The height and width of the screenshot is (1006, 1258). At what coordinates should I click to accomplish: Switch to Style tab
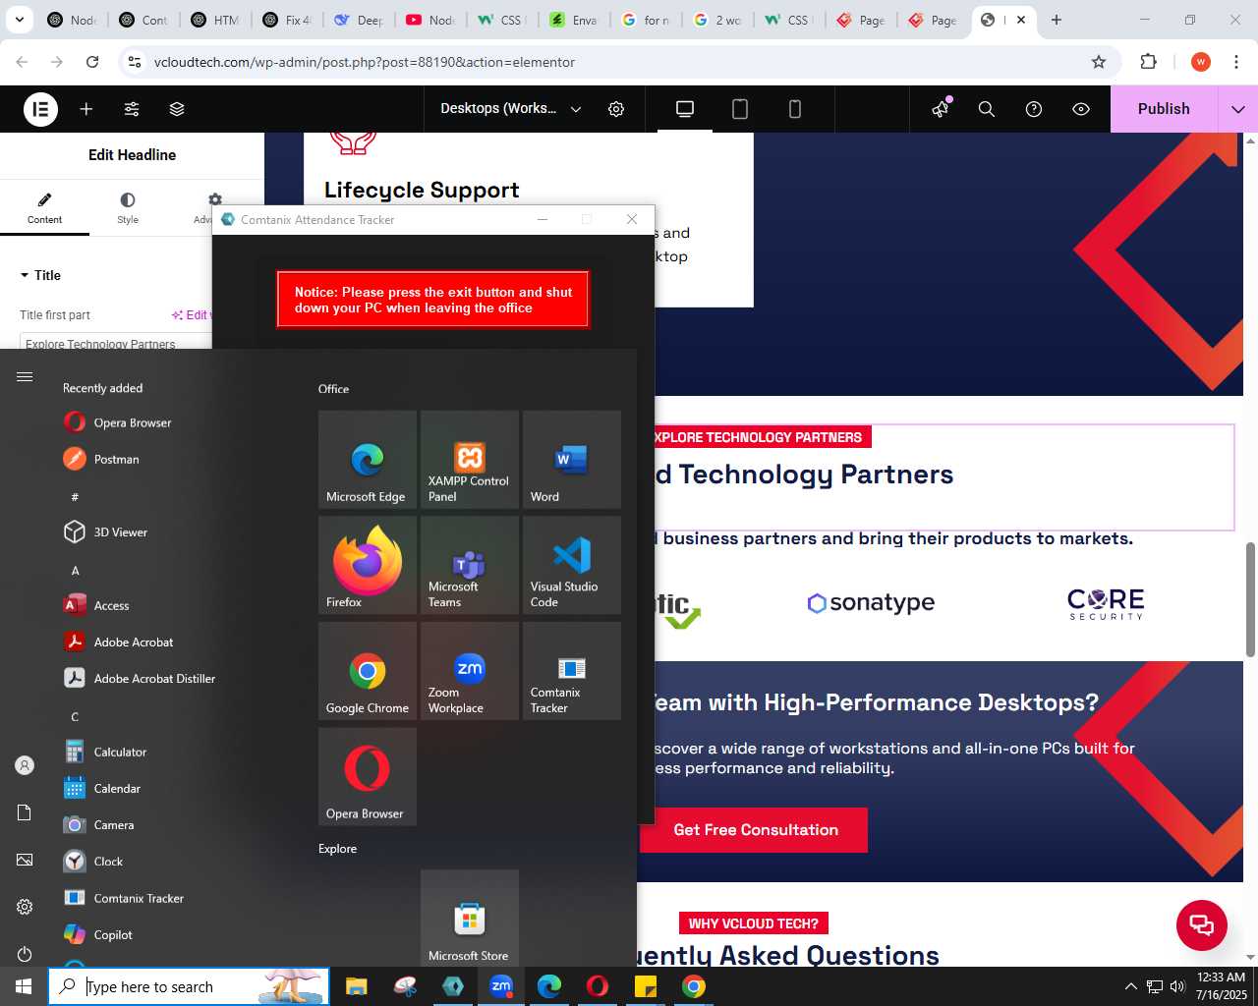click(x=128, y=208)
